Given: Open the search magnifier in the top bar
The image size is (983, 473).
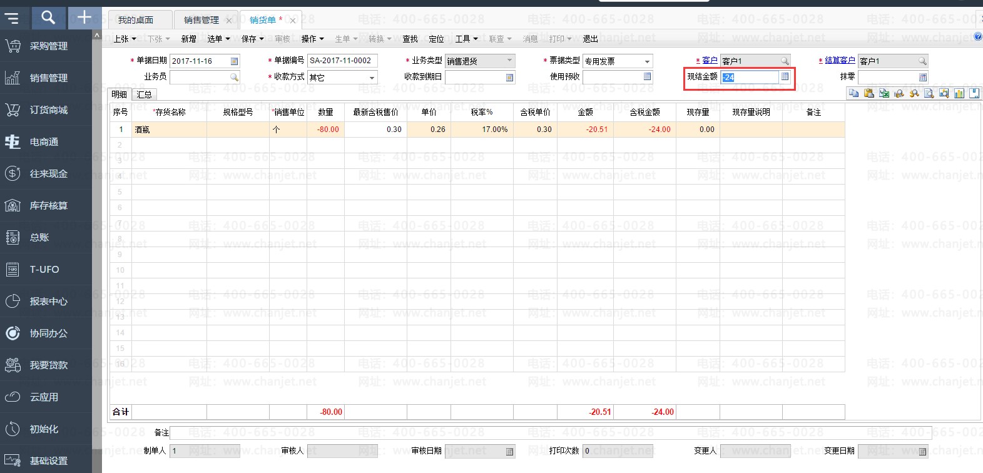Looking at the screenshot, I should pyautogui.click(x=48, y=18).
